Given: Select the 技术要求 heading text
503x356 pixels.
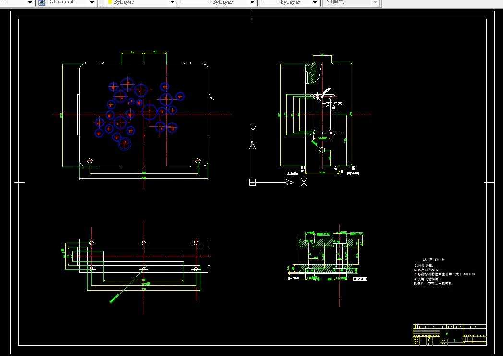Looking at the screenshot, I should (x=434, y=259).
